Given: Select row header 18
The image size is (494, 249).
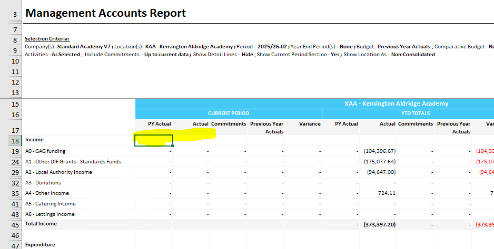Looking at the screenshot, I should click(15, 140).
